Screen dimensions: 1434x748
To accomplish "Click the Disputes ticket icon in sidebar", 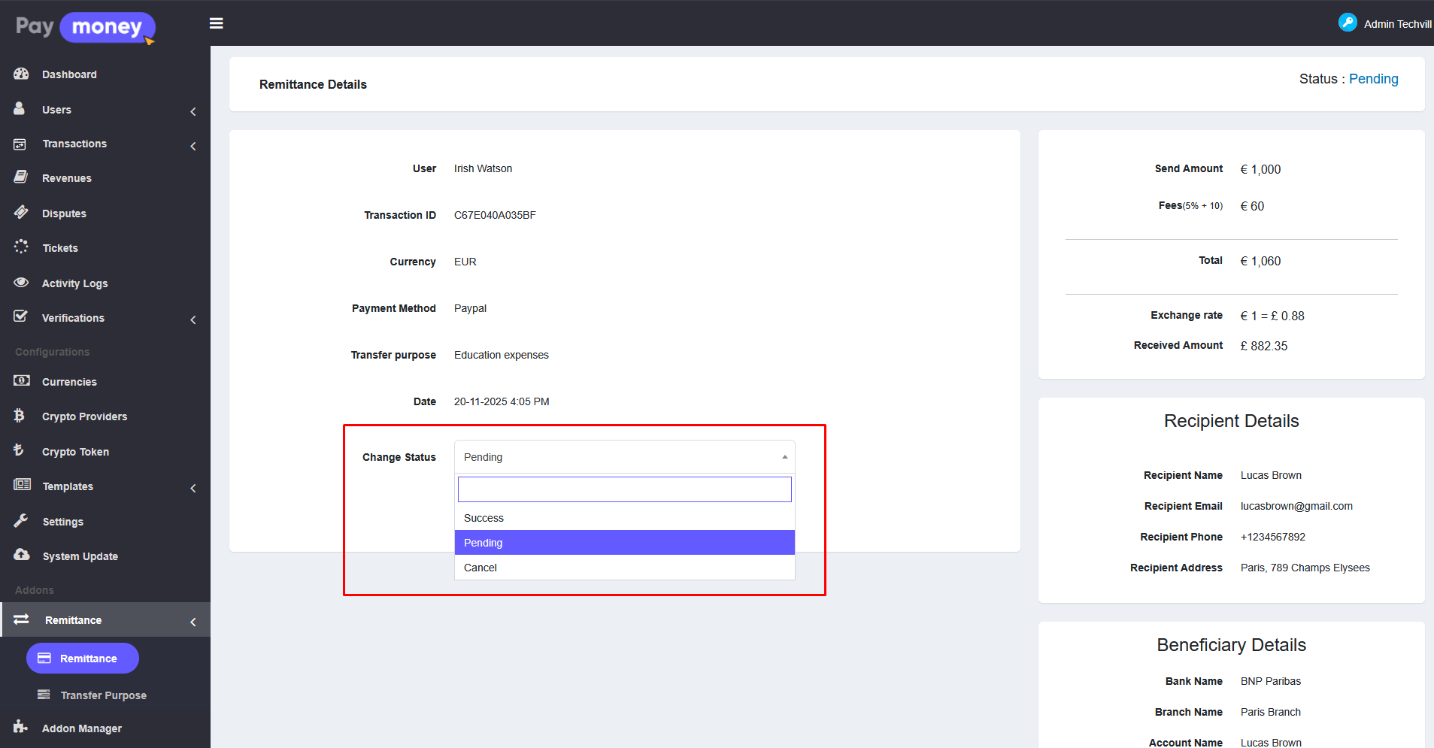I will (x=21, y=213).
